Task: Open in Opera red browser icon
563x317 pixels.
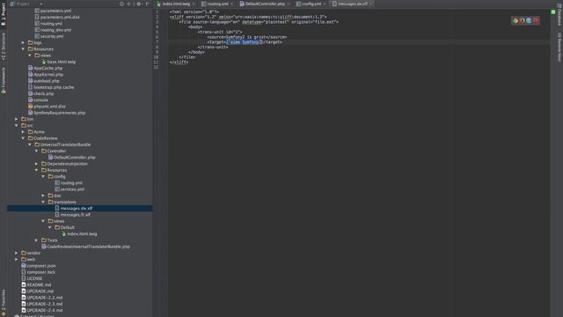Action: (536, 20)
